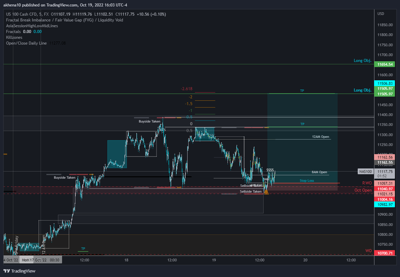Select the 12AM Open line label
The image size is (400, 277).
pyautogui.click(x=321, y=137)
